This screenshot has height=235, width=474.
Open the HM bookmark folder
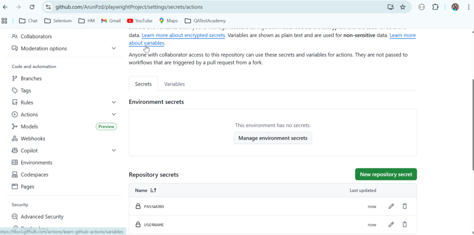tap(87, 21)
